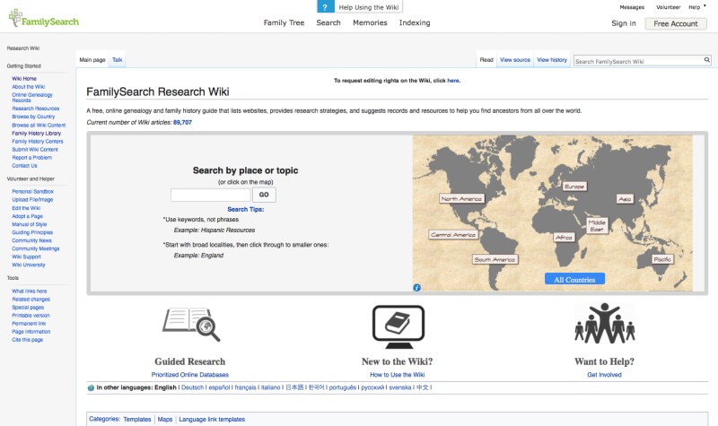Click the Messages link
The image size is (718, 426).
[x=632, y=7]
